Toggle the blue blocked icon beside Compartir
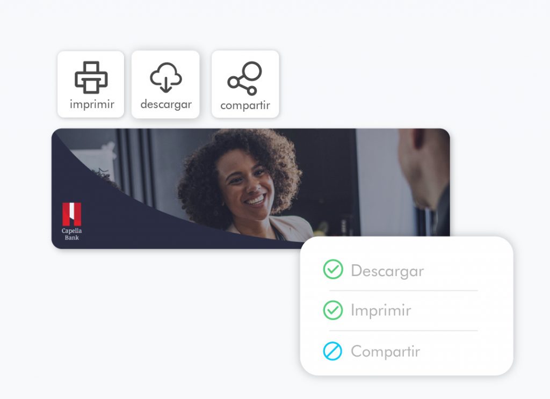550x399 pixels. (332, 351)
